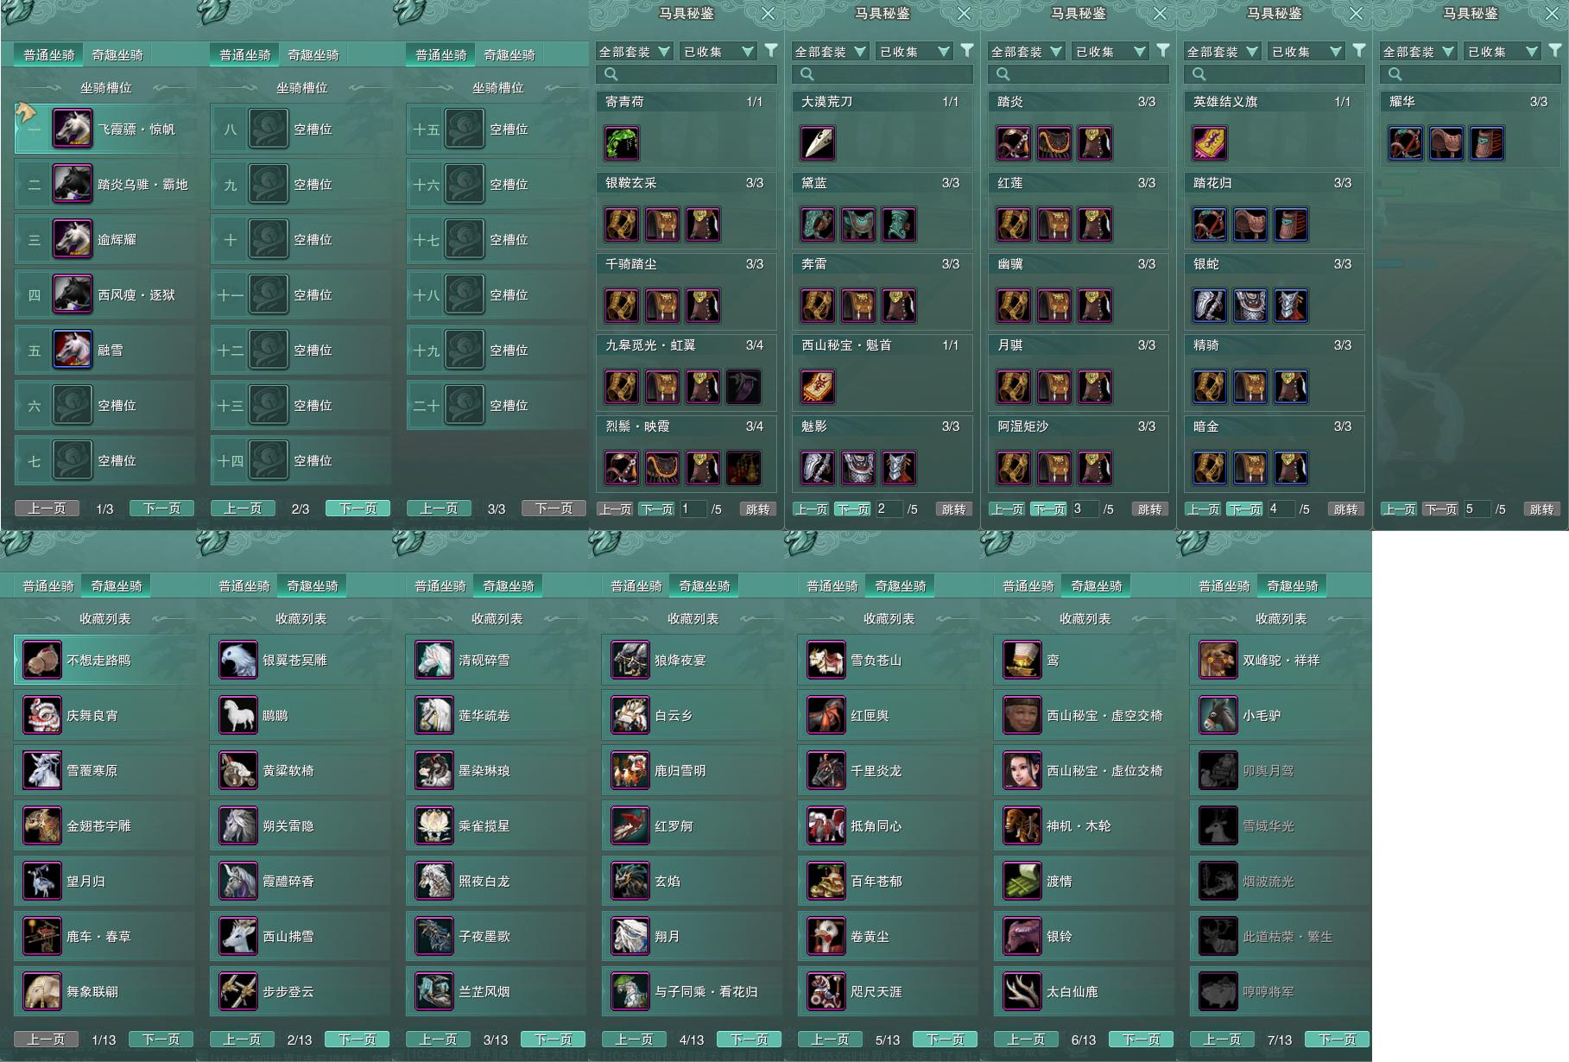Click 跳转 button in the 耀华 panel
This screenshot has height=1062, width=1569.
coord(1541,509)
